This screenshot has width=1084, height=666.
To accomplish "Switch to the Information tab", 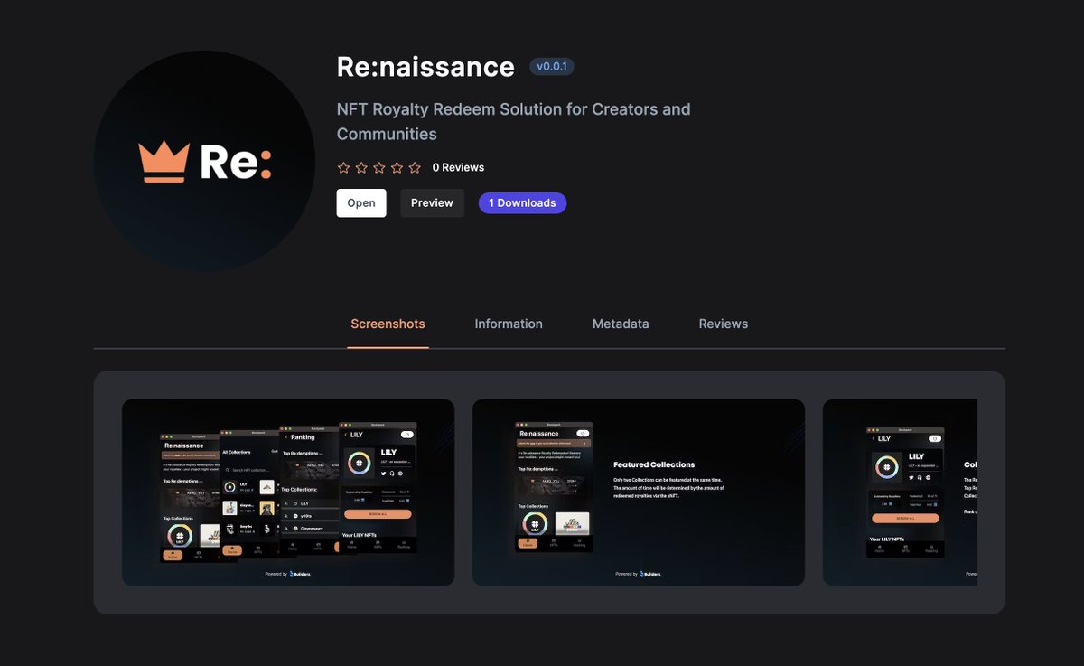I will 509,324.
